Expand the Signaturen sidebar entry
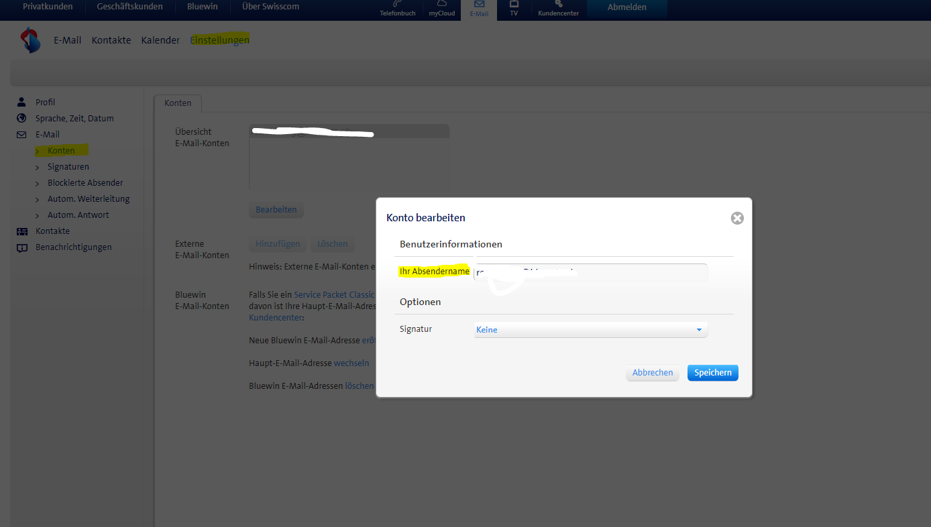Viewport: 931px width, 527px height. point(68,167)
